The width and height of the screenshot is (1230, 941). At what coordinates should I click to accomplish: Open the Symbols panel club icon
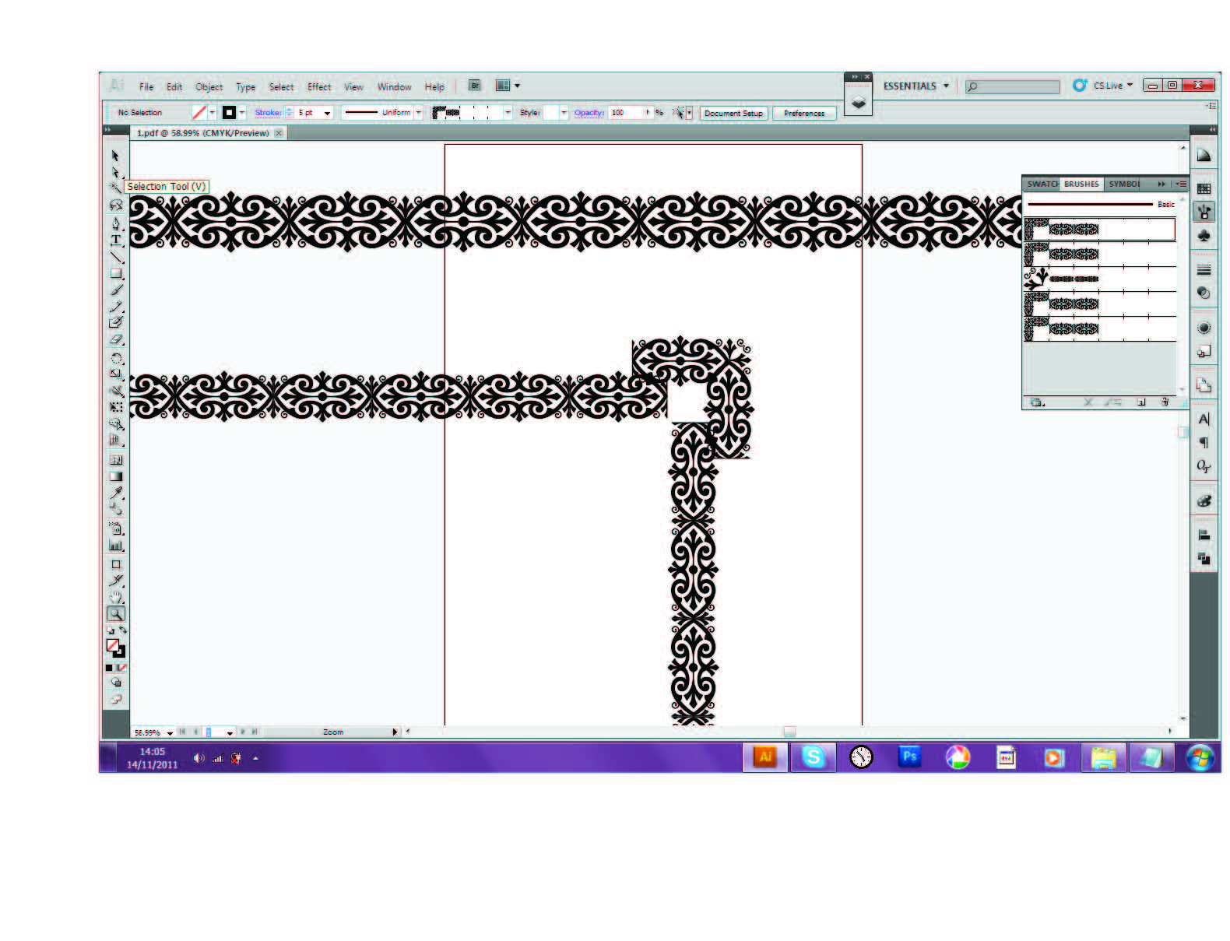coord(1204,234)
